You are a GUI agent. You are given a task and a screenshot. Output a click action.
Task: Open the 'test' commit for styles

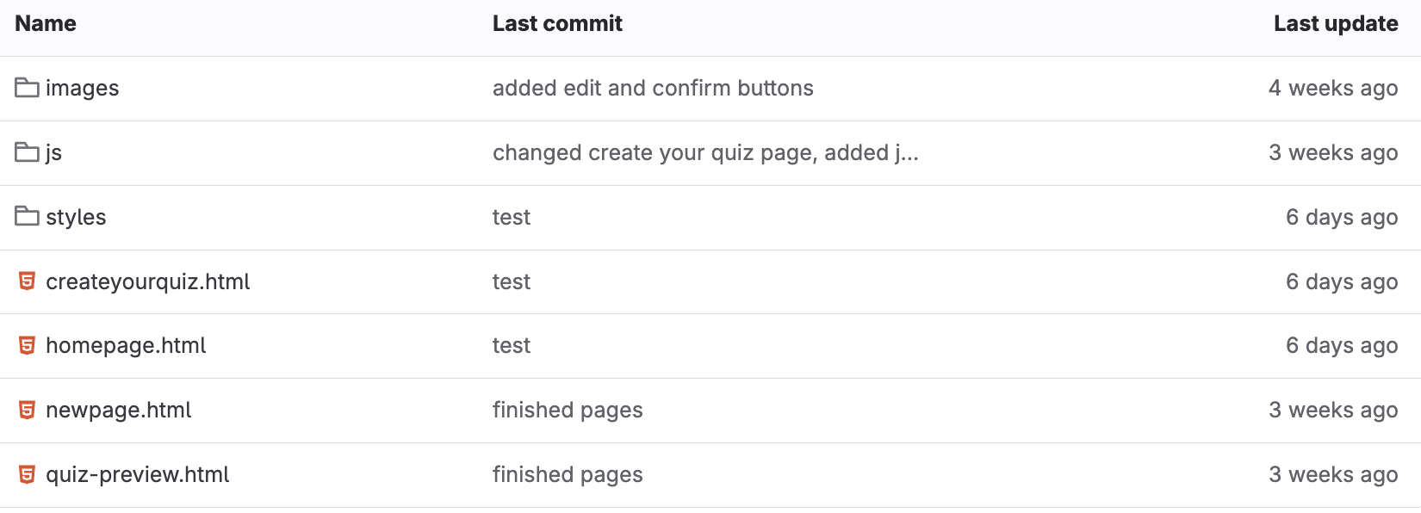(x=511, y=217)
